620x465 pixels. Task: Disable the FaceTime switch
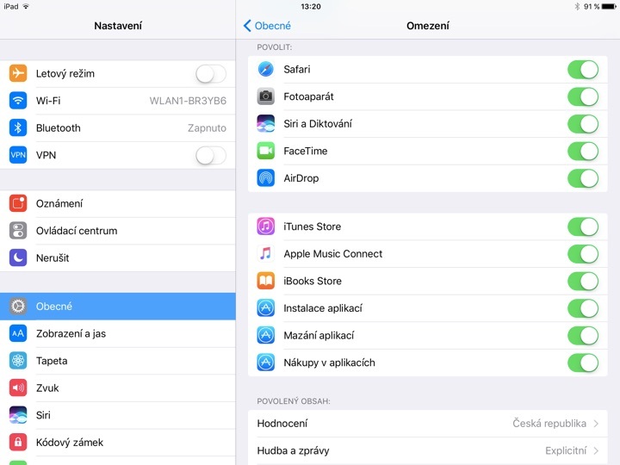pyautogui.click(x=583, y=152)
